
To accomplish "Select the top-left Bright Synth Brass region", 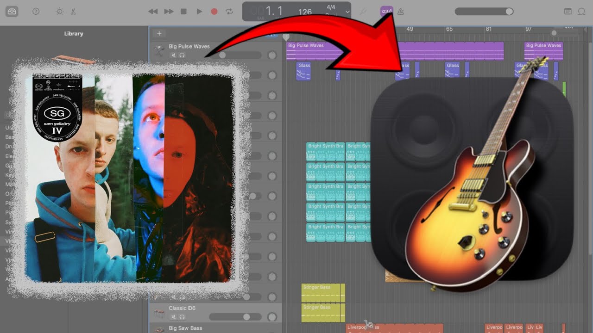I will pyautogui.click(x=325, y=151).
